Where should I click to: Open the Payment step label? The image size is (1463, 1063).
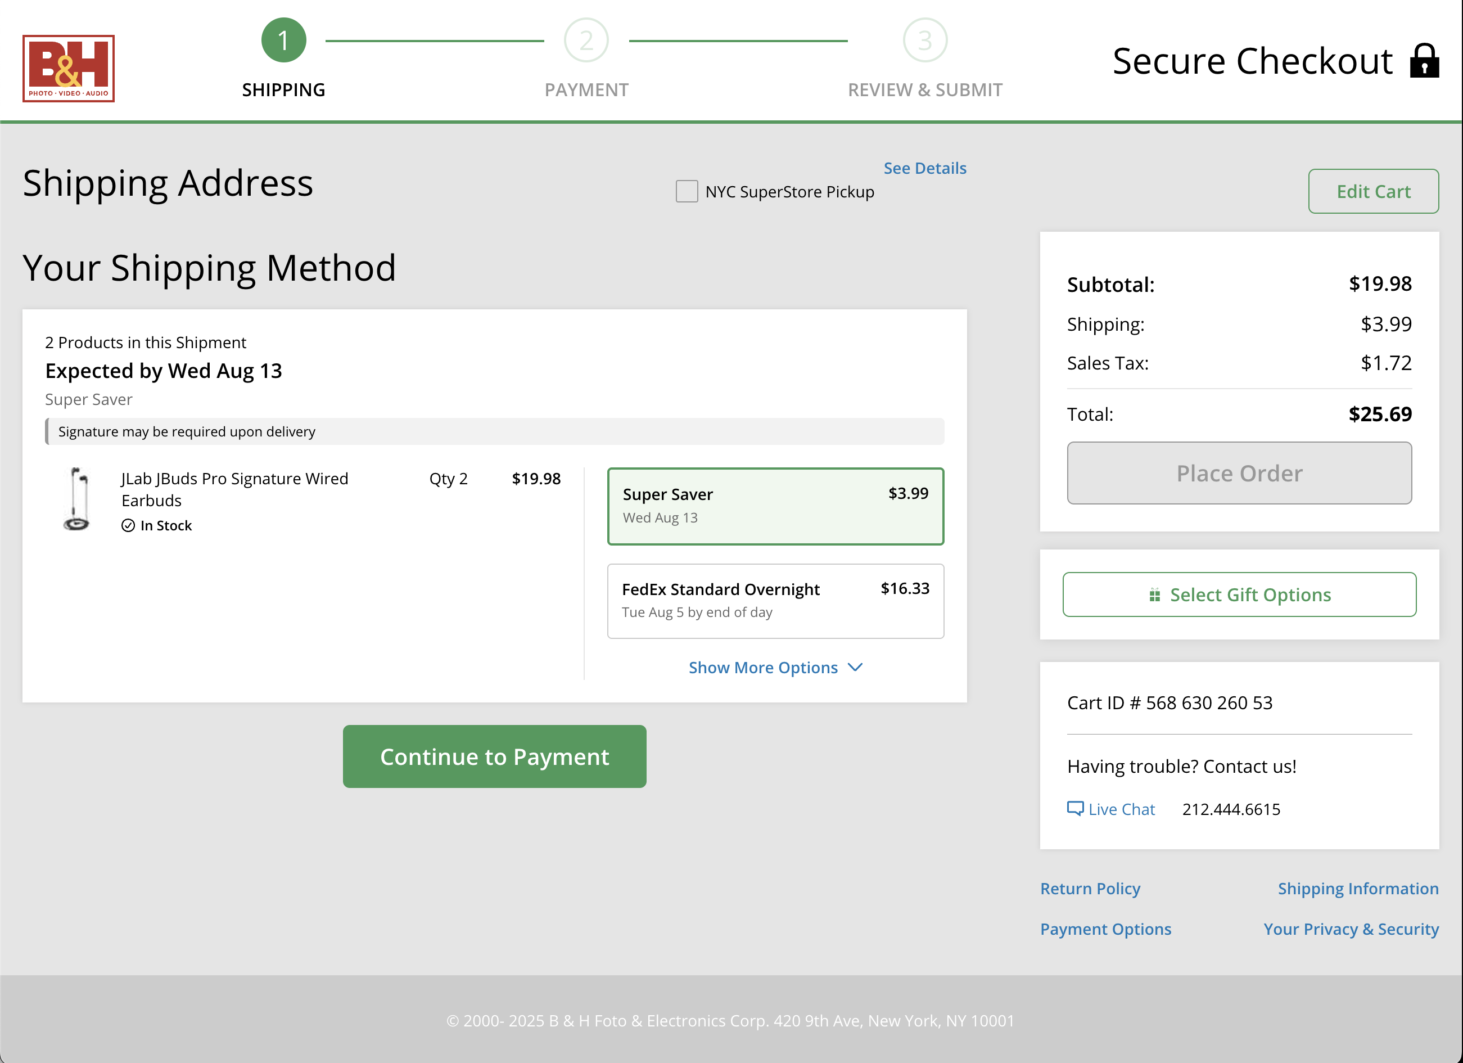tap(586, 90)
